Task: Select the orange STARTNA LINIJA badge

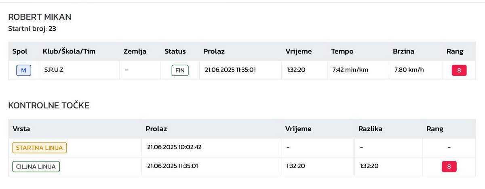Action: click(x=40, y=148)
